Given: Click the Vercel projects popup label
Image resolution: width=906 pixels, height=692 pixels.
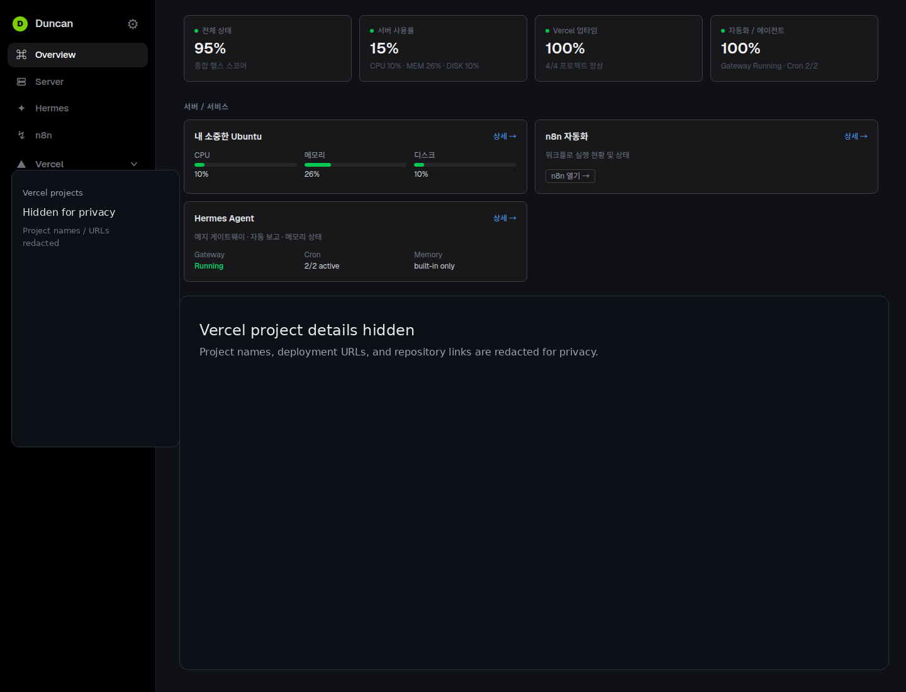Looking at the screenshot, I should (x=53, y=193).
